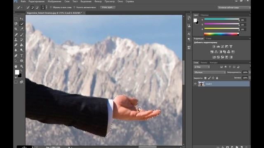Select the Crop tool
This screenshot has height=148, width=264.
pyautogui.click(x=16, y=29)
